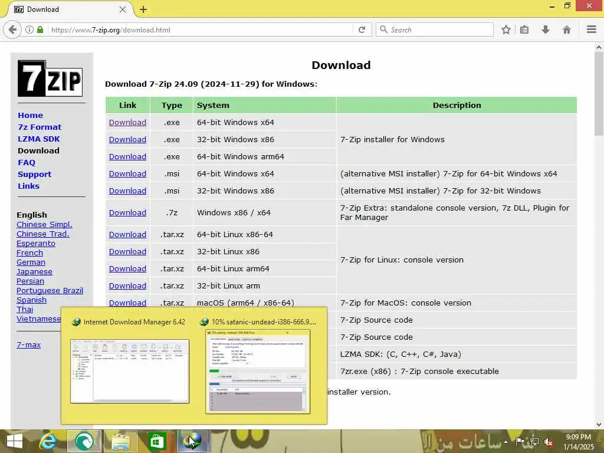Open the Links sidebar page
The image size is (604, 453).
pos(28,186)
